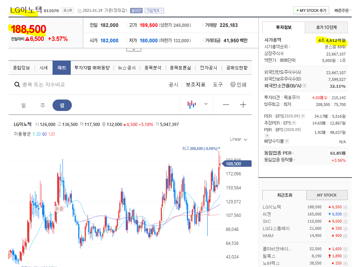This screenshot has width=357, height=267.
Task: Open the 기업개요 dropdown
Action: pyautogui.click(x=154, y=10)
